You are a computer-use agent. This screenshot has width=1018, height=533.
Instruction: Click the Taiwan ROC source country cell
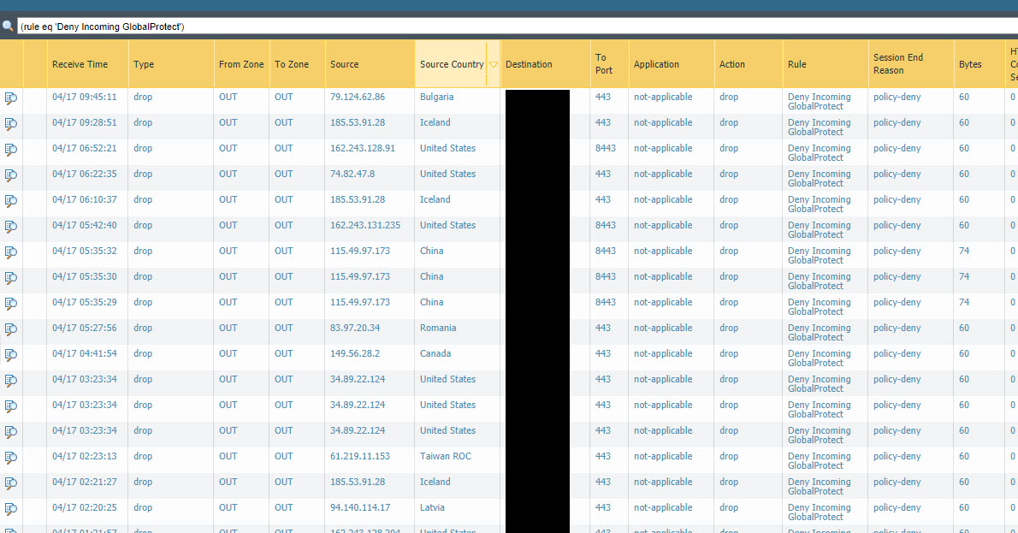(x=446, y=456)
